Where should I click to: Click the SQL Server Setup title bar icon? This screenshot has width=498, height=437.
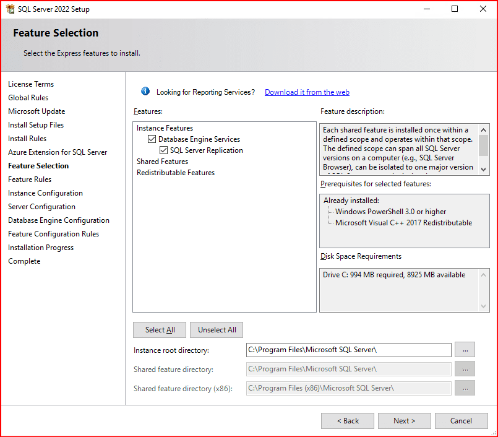(10, 9)
